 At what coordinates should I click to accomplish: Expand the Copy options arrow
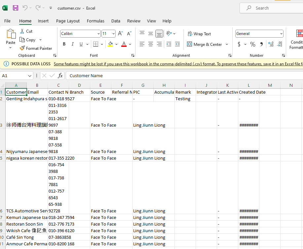click(40, 40)
